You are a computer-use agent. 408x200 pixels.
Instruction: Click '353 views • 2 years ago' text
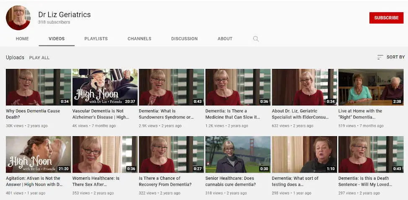93,193
